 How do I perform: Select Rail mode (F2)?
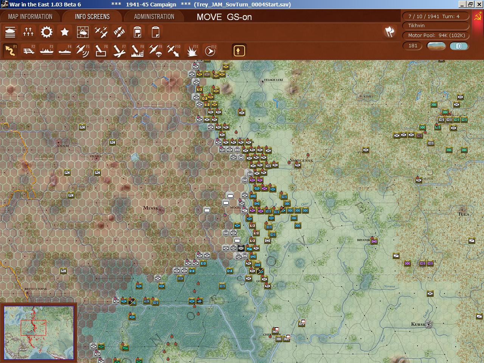[28, 51]
